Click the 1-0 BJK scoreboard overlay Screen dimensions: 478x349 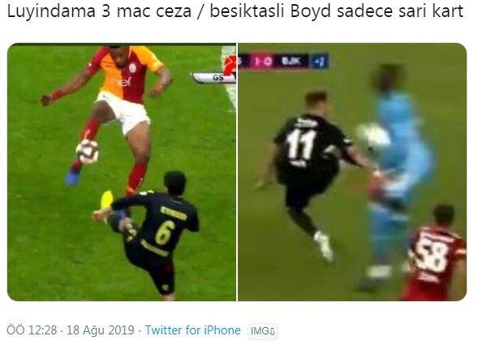(x=283, y=61)
